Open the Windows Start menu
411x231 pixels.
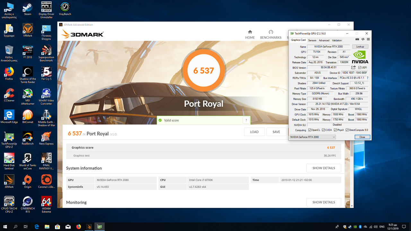[x=5, y=227]
